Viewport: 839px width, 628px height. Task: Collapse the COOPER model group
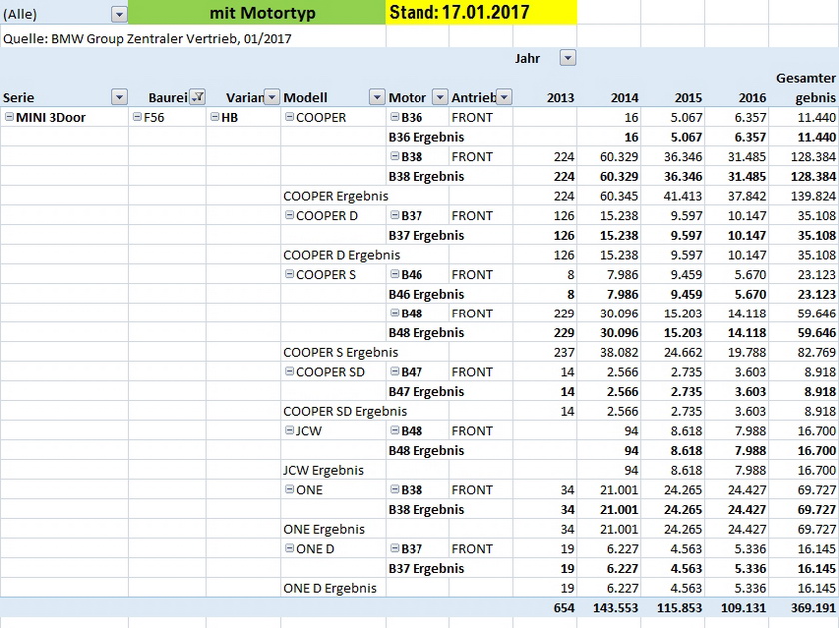pos(289,117)
